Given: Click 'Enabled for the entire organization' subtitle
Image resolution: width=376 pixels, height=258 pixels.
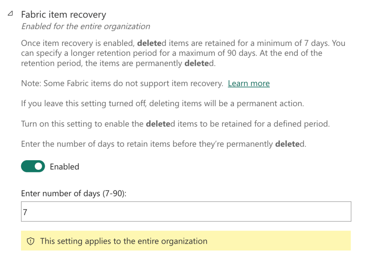Looking at the screenshot, I should point(86,26).
